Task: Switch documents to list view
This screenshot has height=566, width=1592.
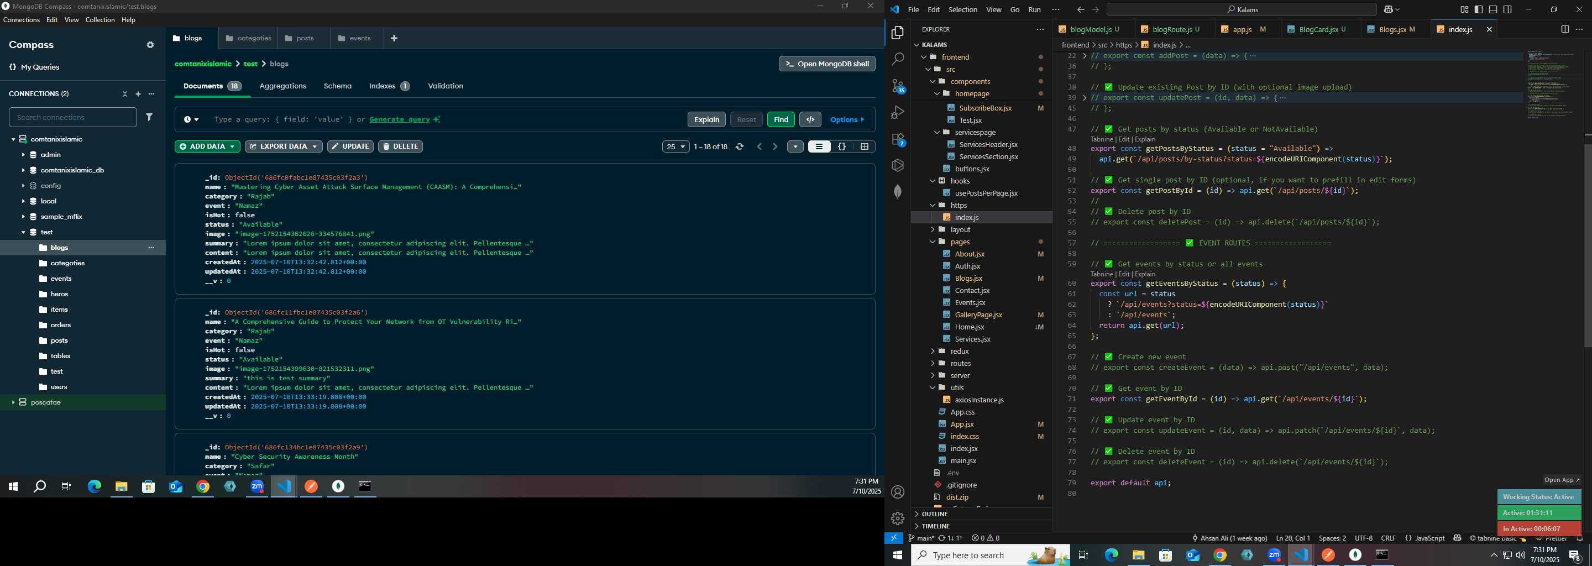Action: 819,146
